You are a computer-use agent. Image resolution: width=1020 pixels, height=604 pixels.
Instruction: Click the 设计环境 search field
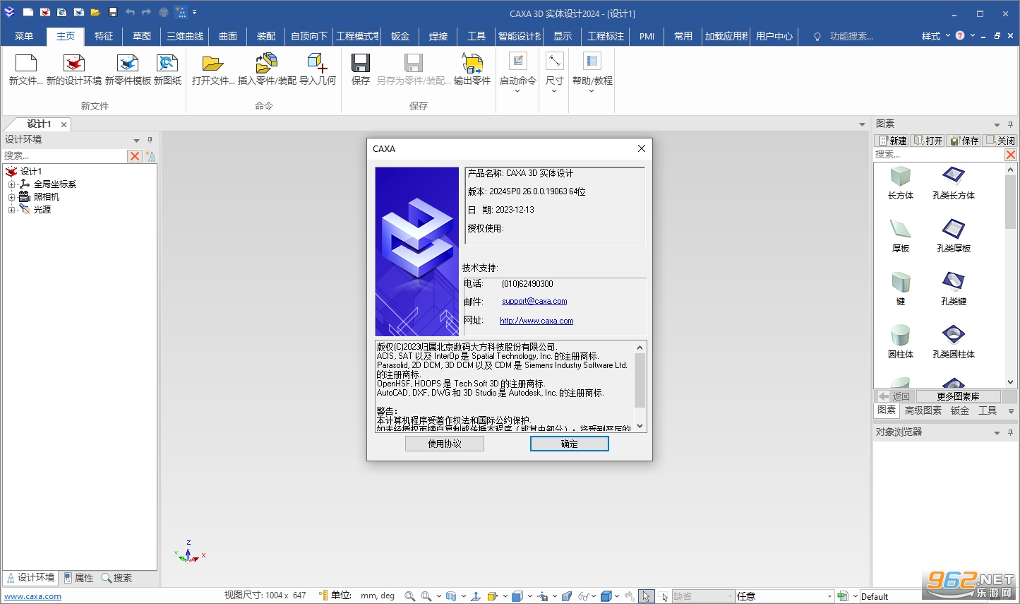coord(64,156)
